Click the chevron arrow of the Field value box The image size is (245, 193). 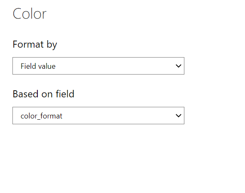[179, 66]
